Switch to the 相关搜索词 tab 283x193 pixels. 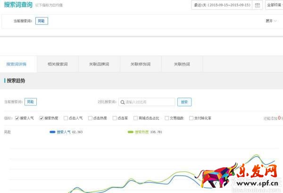57,64
